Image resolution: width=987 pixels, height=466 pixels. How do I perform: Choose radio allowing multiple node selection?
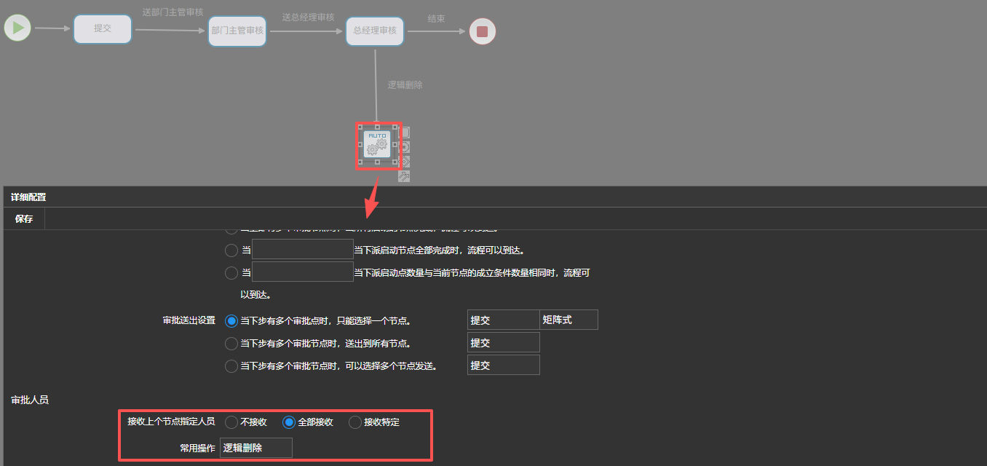(x=231, y=366)
